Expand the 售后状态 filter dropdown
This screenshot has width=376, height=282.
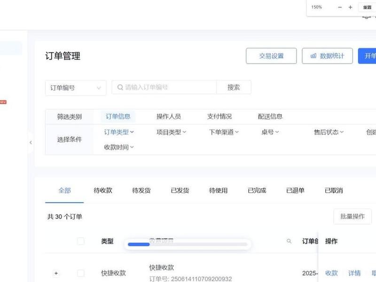(329, 132)
